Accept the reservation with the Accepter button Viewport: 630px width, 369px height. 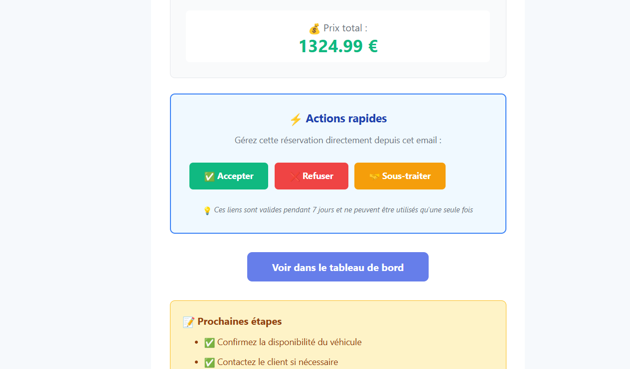point(229,176)
